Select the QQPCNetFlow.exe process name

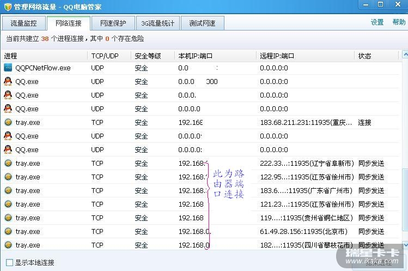43,68
